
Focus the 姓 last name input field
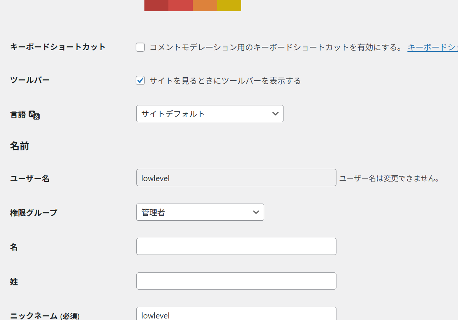pyautogui.click(x=236, y=281)
